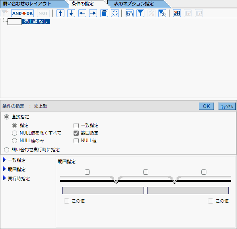Screen dimensions: 237x229
Task: Click the left arrow toolbar icon
Action: click(x=82, y=13)
